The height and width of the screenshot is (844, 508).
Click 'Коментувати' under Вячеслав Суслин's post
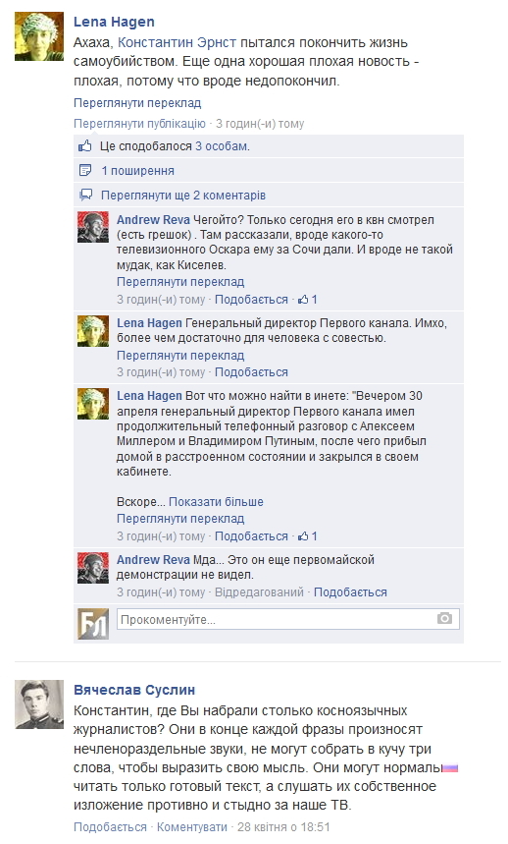[x=191, y=826]
